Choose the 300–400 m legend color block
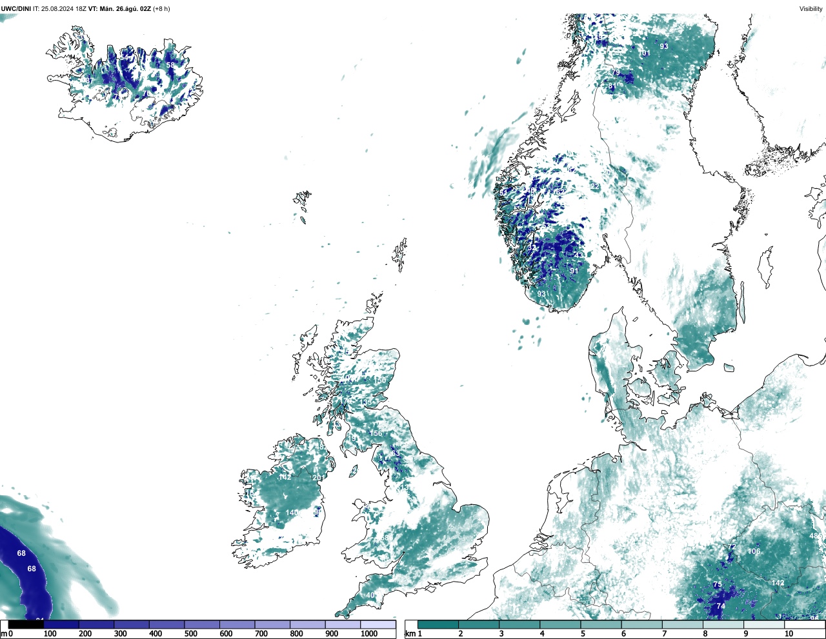This screenshot has width=826, height=639. [132, 624]
